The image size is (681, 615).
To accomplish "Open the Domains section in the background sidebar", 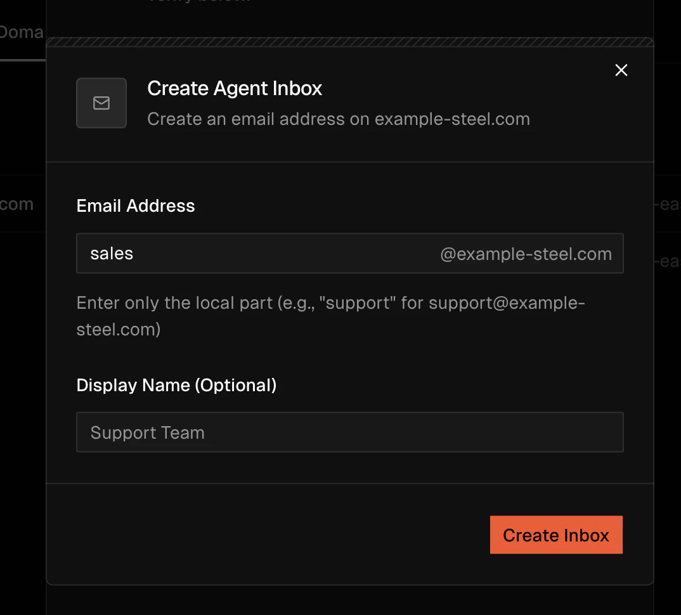I will click(22, 32).
